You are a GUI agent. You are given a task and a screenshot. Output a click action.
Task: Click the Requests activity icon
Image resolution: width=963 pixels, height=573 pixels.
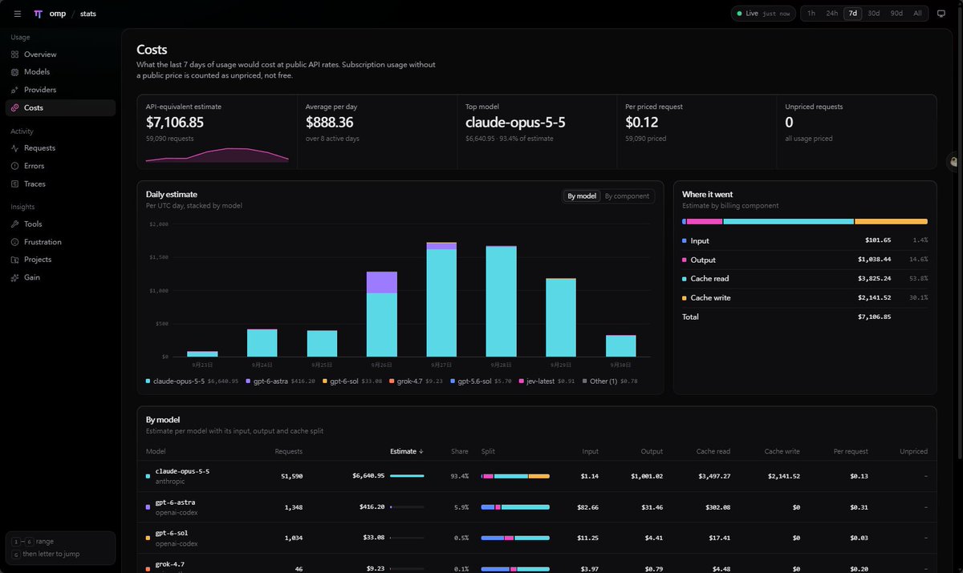[x=14, y=148]
